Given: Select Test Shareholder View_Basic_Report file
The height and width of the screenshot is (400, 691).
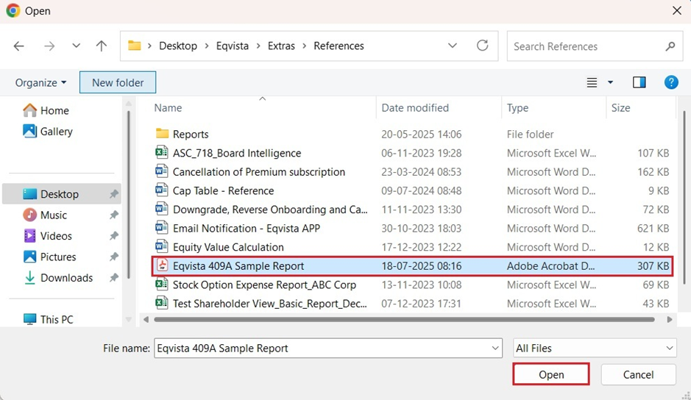Looking at the screenshot, I should 412,304.
